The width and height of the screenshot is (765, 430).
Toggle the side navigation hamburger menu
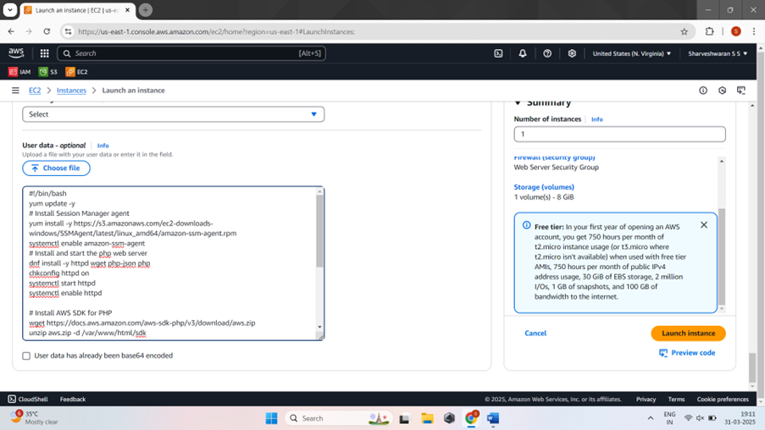point(15,91)
